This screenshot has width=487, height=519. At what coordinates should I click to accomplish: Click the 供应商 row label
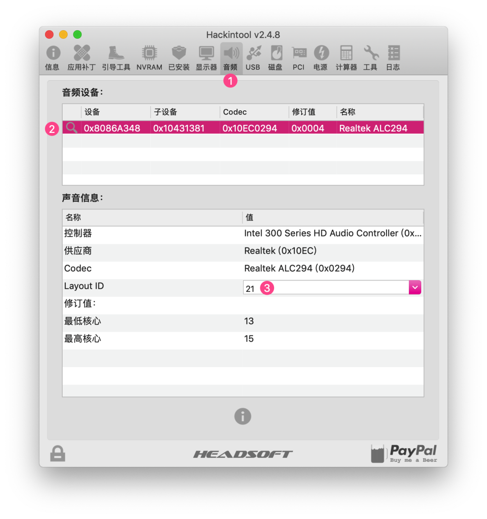[x=78, y=251]
